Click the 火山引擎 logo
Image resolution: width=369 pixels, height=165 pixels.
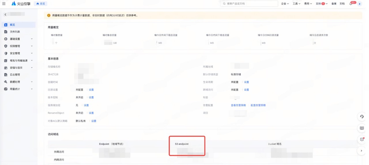[x=21, y=4]
